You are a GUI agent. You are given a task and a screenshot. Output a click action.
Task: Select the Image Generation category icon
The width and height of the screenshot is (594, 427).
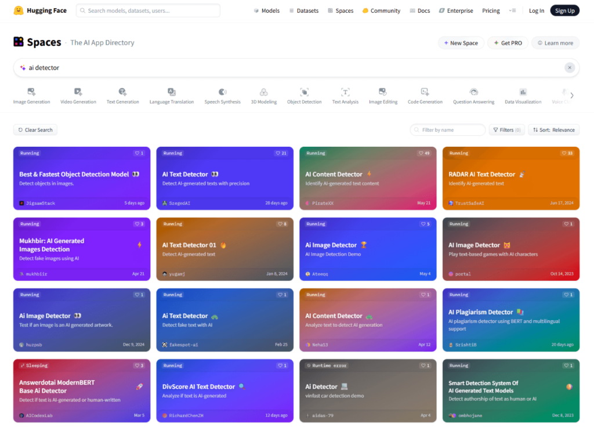(31, 92)
